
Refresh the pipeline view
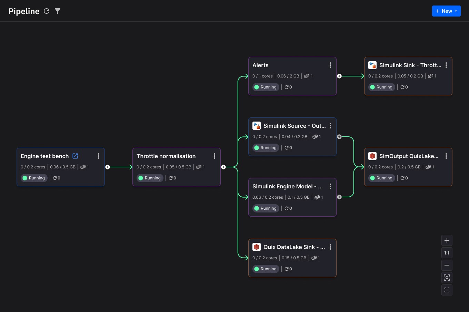(47, 11)
